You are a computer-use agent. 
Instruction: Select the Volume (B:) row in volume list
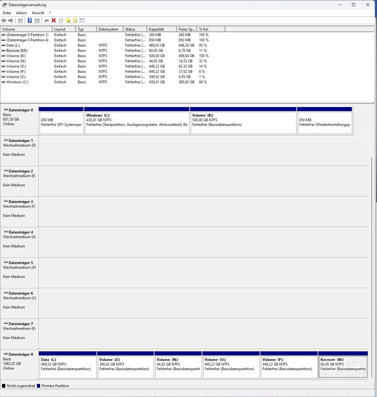pos(113,56)
